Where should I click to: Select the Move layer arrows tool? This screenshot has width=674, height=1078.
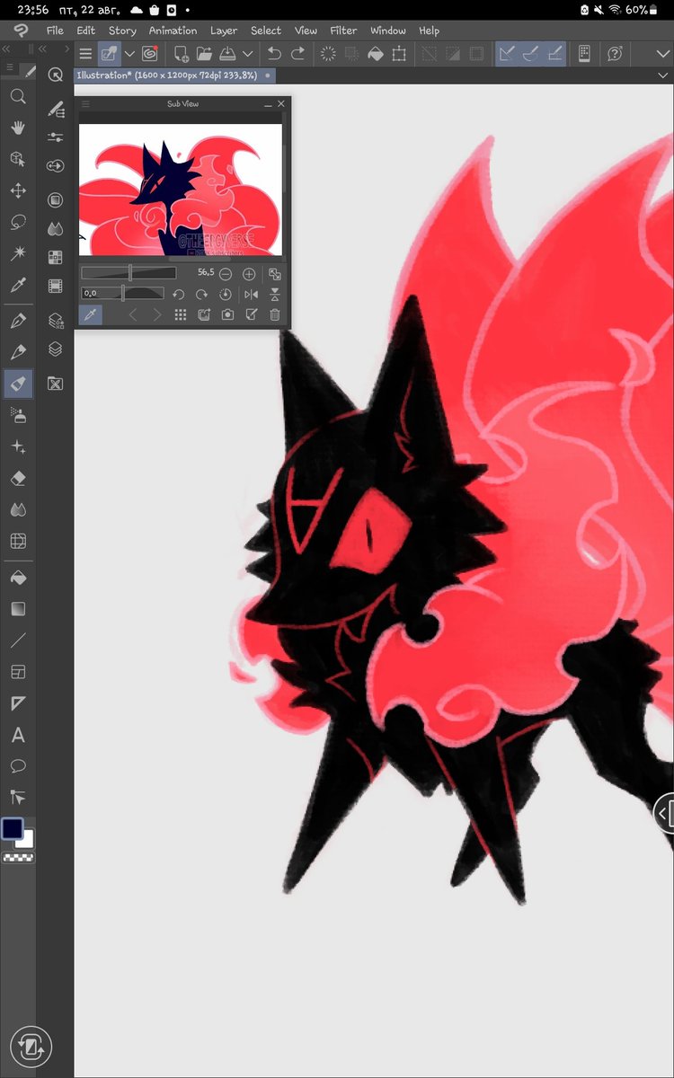17,190
